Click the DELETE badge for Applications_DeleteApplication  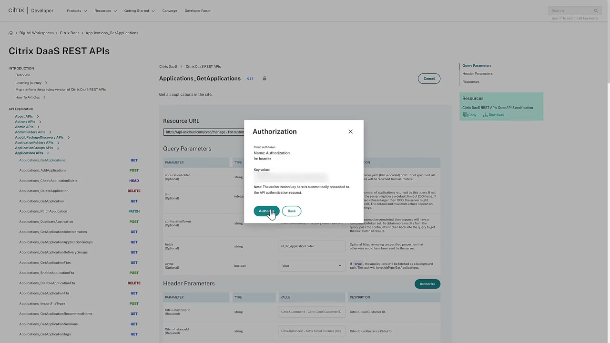point(134,191)
